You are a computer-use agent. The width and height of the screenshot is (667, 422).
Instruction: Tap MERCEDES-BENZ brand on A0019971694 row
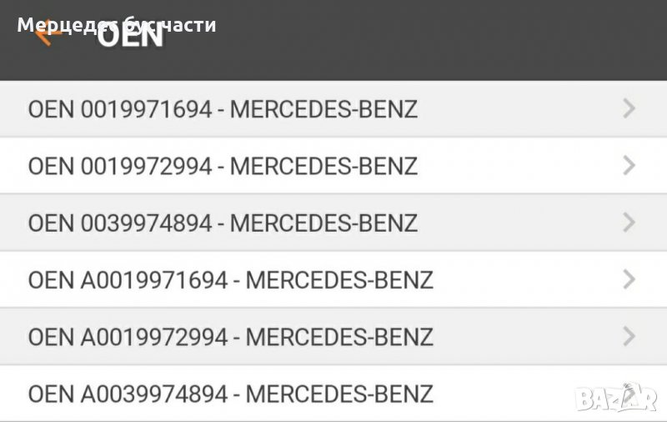pyautogui.click(x=340, y=280)
